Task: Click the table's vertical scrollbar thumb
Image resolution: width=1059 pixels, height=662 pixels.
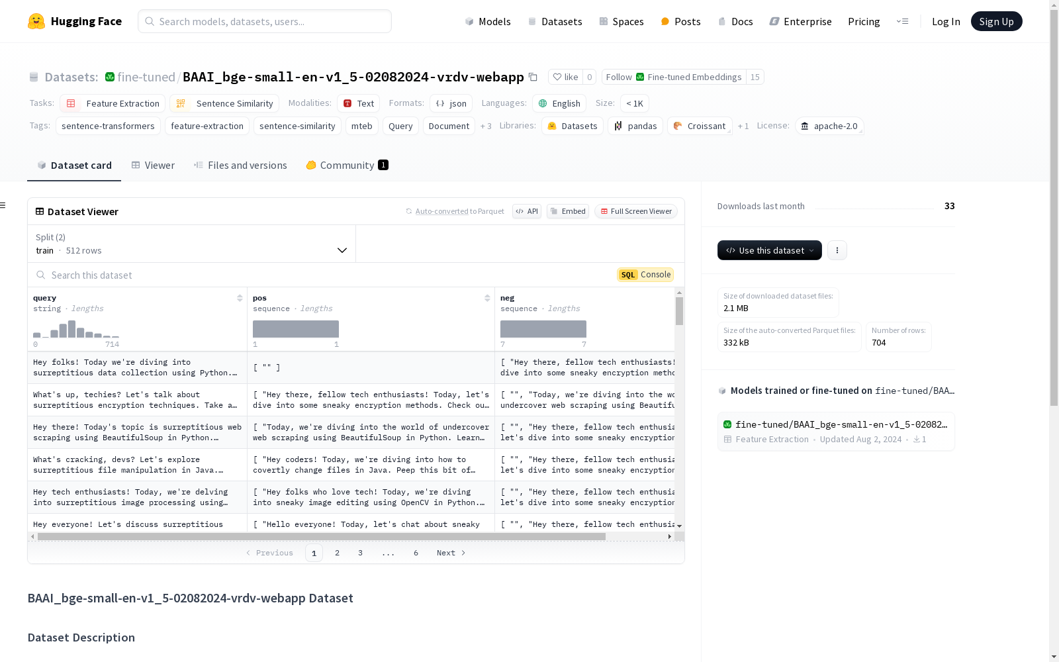Action: point(679,310)
